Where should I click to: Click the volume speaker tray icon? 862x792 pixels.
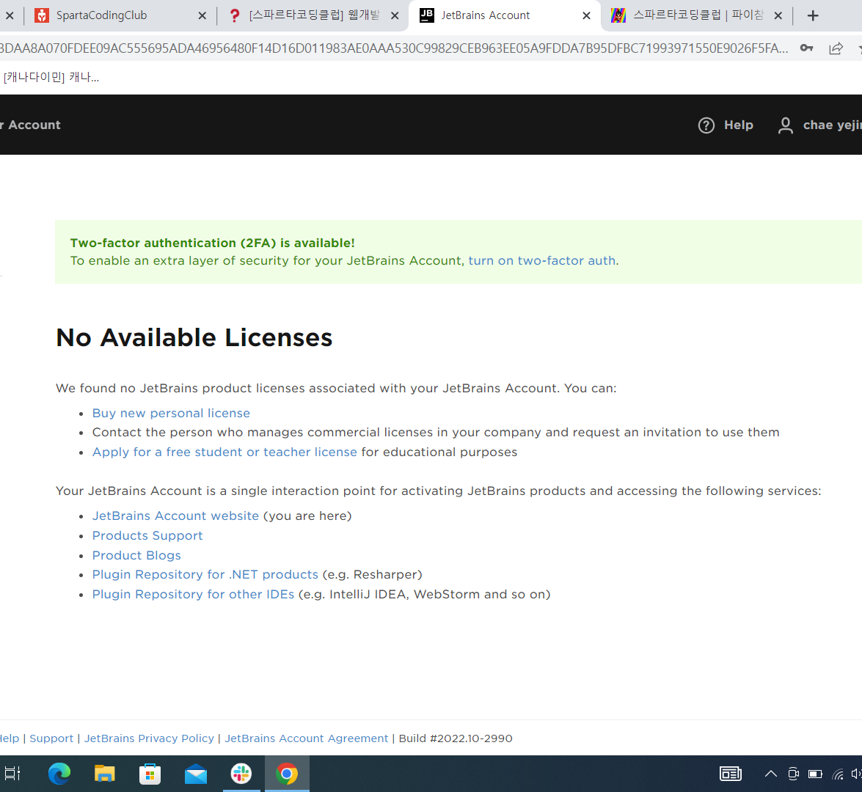857,774
